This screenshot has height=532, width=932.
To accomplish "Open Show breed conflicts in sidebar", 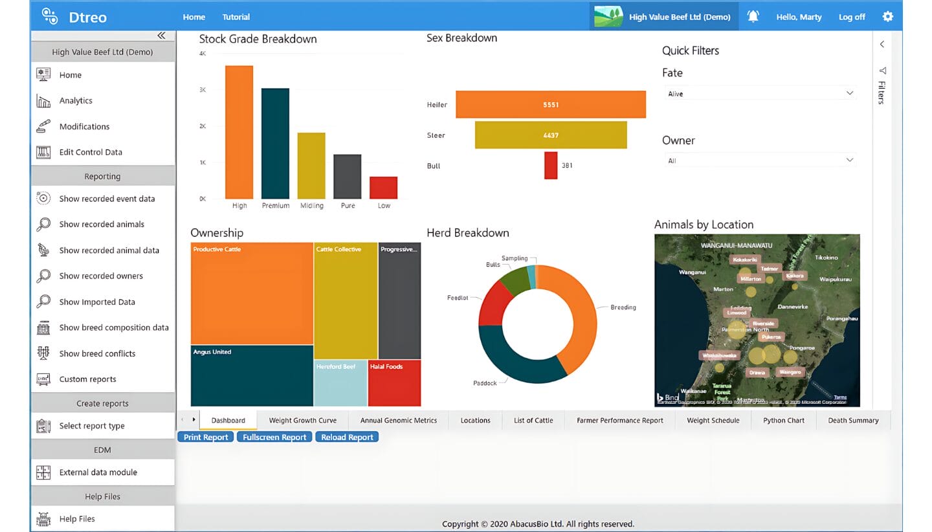I will coord(103,353).
